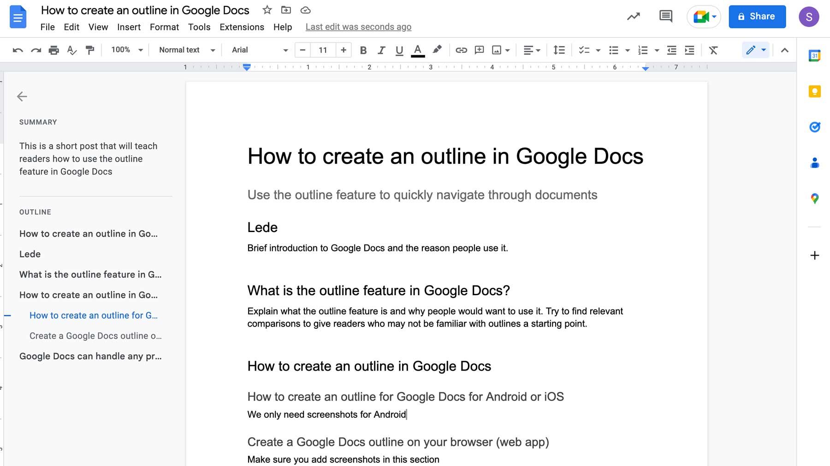Add a comment from toolbar icon
The width and height of the screenshot is (830, 466).
point(479,50)
